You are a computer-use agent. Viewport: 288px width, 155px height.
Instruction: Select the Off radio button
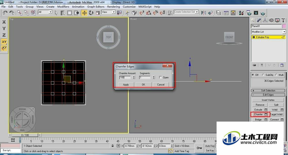tap(253, 75)
